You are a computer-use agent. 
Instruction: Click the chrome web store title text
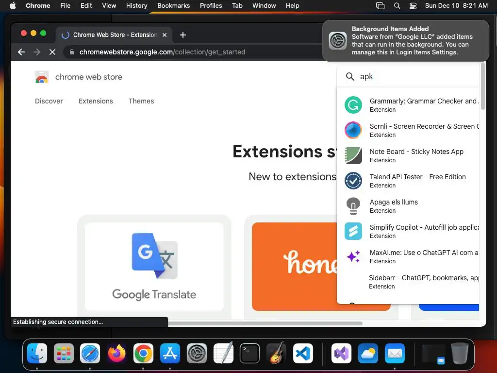[89, 77]
